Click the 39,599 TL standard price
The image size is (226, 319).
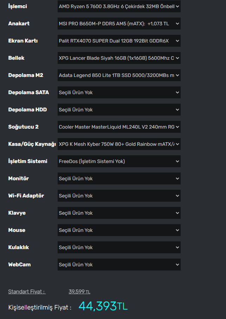click(x=79, y=292)
